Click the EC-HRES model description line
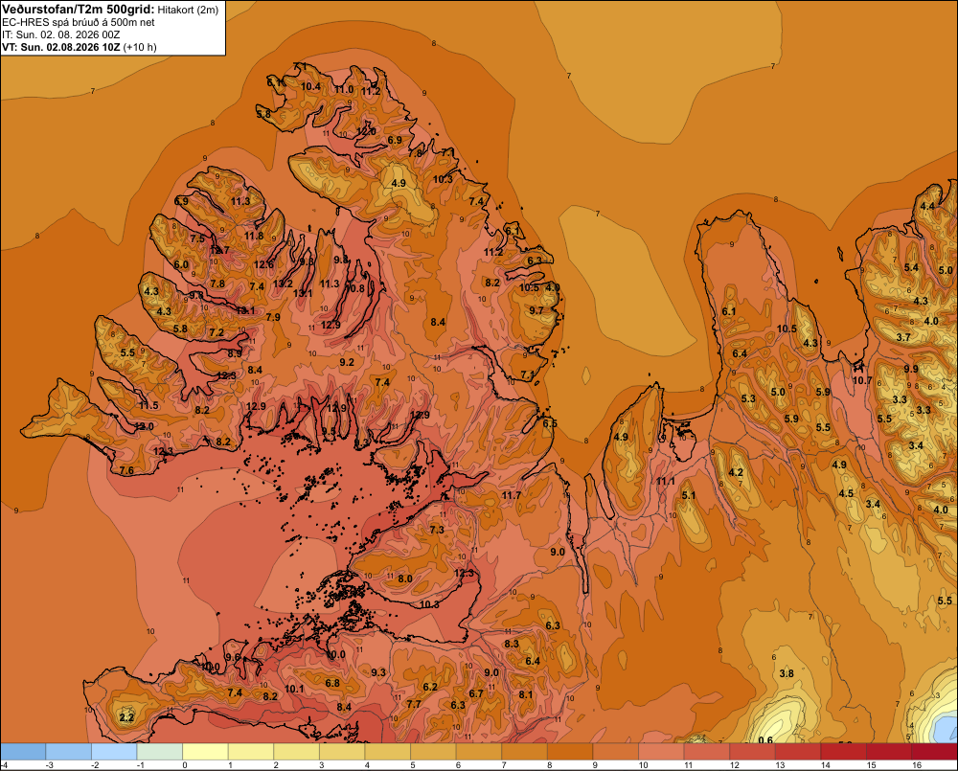This screenshot has width=958, height=771. [79, 23]
